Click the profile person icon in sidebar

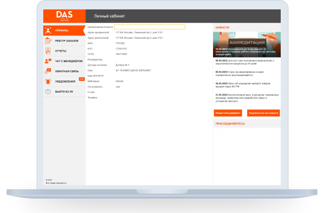48,31
